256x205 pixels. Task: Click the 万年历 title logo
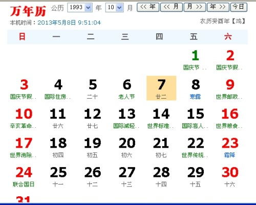pyautogui.click(x=28, y=11)
